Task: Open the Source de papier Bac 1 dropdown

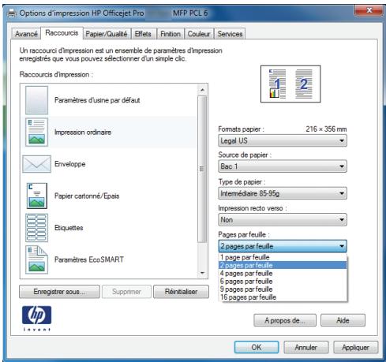Action: coord(283,166)
